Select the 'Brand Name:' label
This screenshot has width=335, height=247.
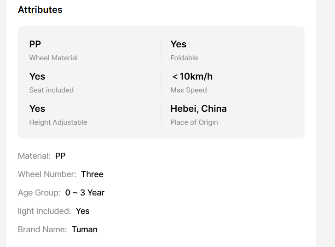42,230
